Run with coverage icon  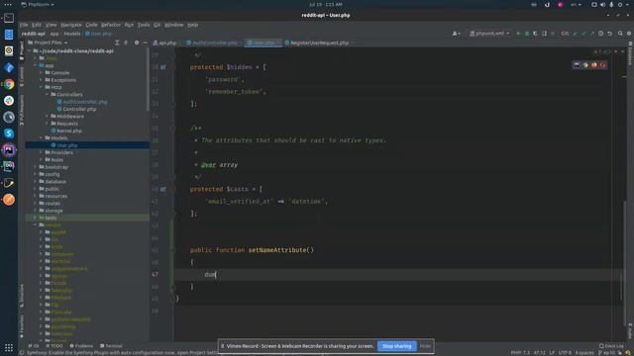coord(535,34)
